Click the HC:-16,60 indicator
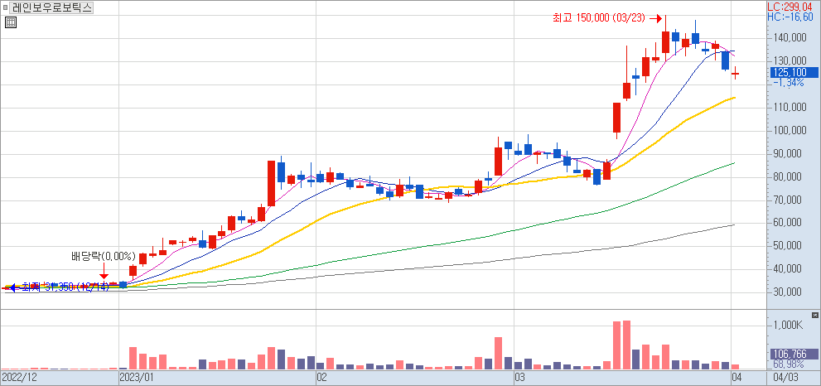The height and width of the screenshot is (386, 821). pyautogui.click(x=790, y=17)
